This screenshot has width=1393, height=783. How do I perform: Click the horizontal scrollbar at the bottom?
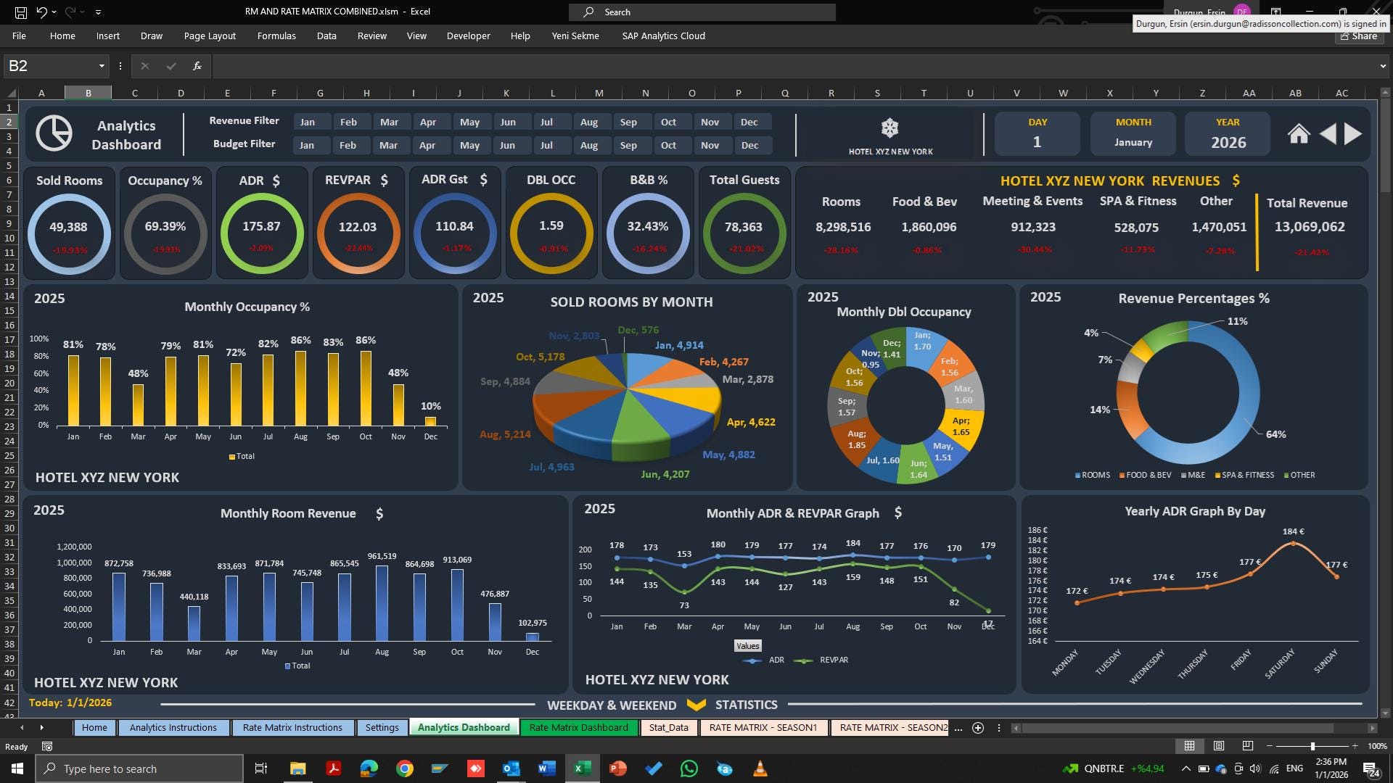coord(1178,728)
